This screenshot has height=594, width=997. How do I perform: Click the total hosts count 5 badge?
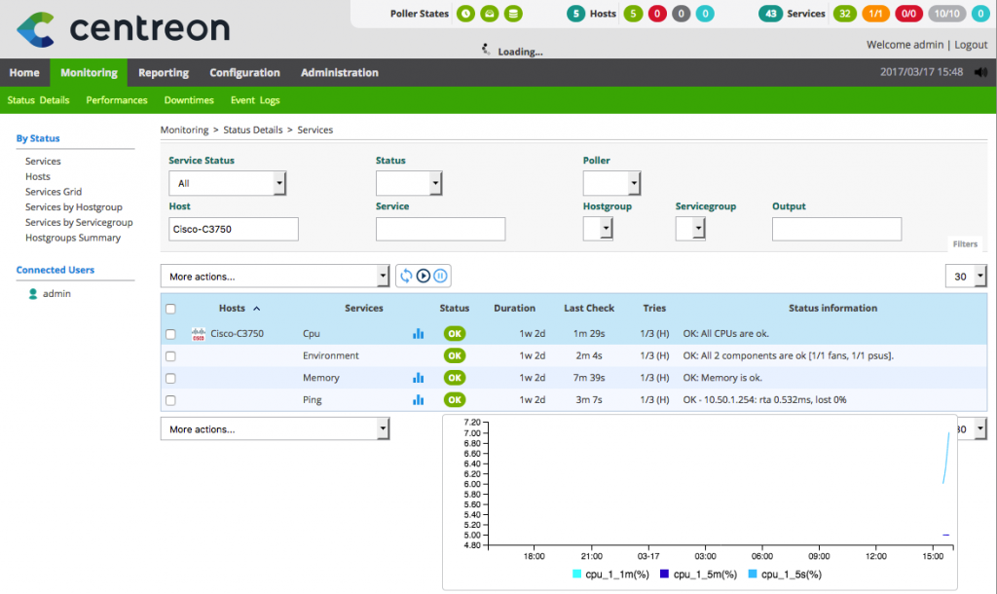576,14
